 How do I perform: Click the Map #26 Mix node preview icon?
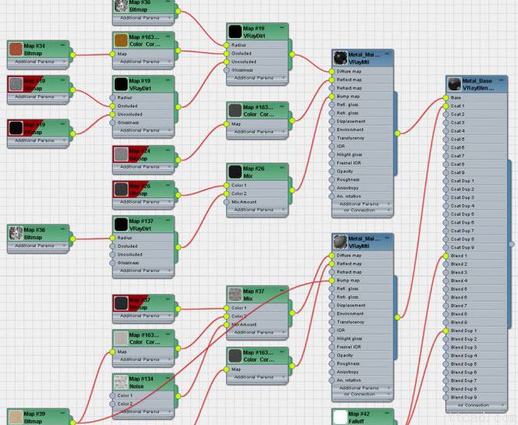point(234,172)
